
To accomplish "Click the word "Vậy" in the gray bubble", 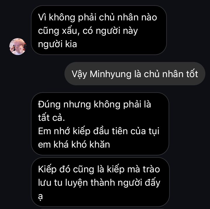I will coord(79,74).
